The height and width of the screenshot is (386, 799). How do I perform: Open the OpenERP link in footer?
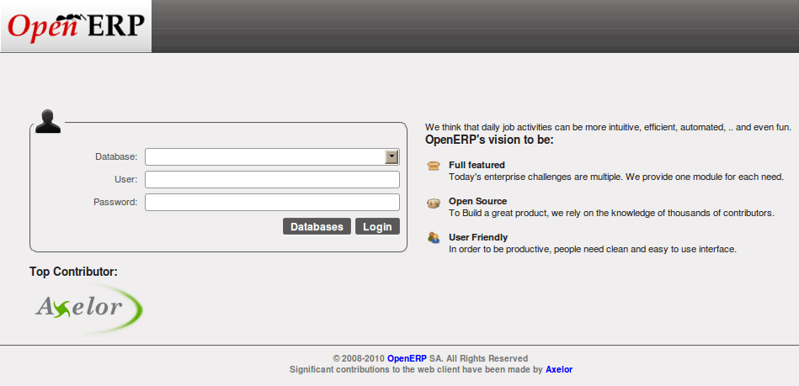click(x=407, y=358)
